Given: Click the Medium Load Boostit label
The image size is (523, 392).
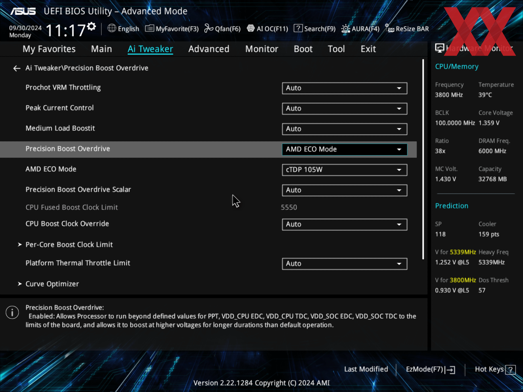Looking at the screenshot, I should 60,128.
